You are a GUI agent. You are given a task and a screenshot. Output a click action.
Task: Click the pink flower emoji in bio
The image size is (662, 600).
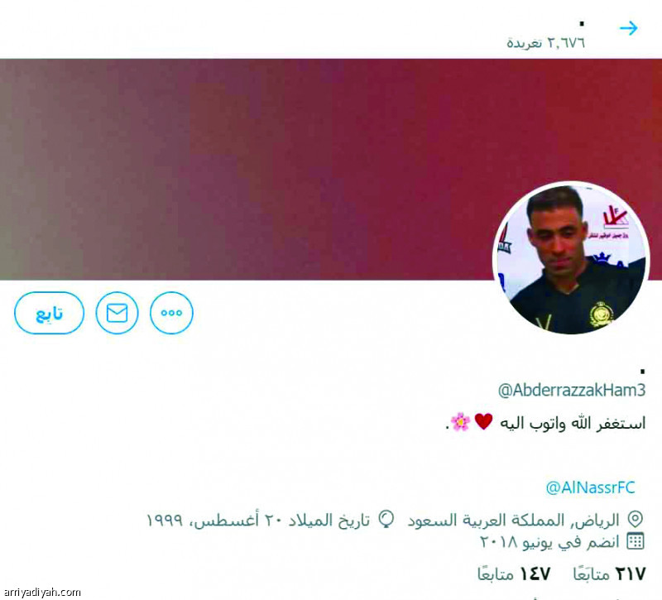point(461,422)
